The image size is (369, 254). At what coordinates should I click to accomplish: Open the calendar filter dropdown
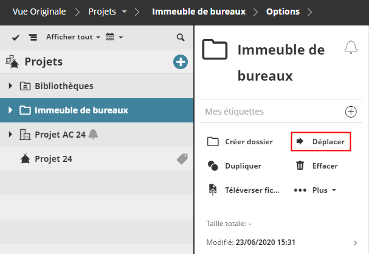click(x=114, y=38)
